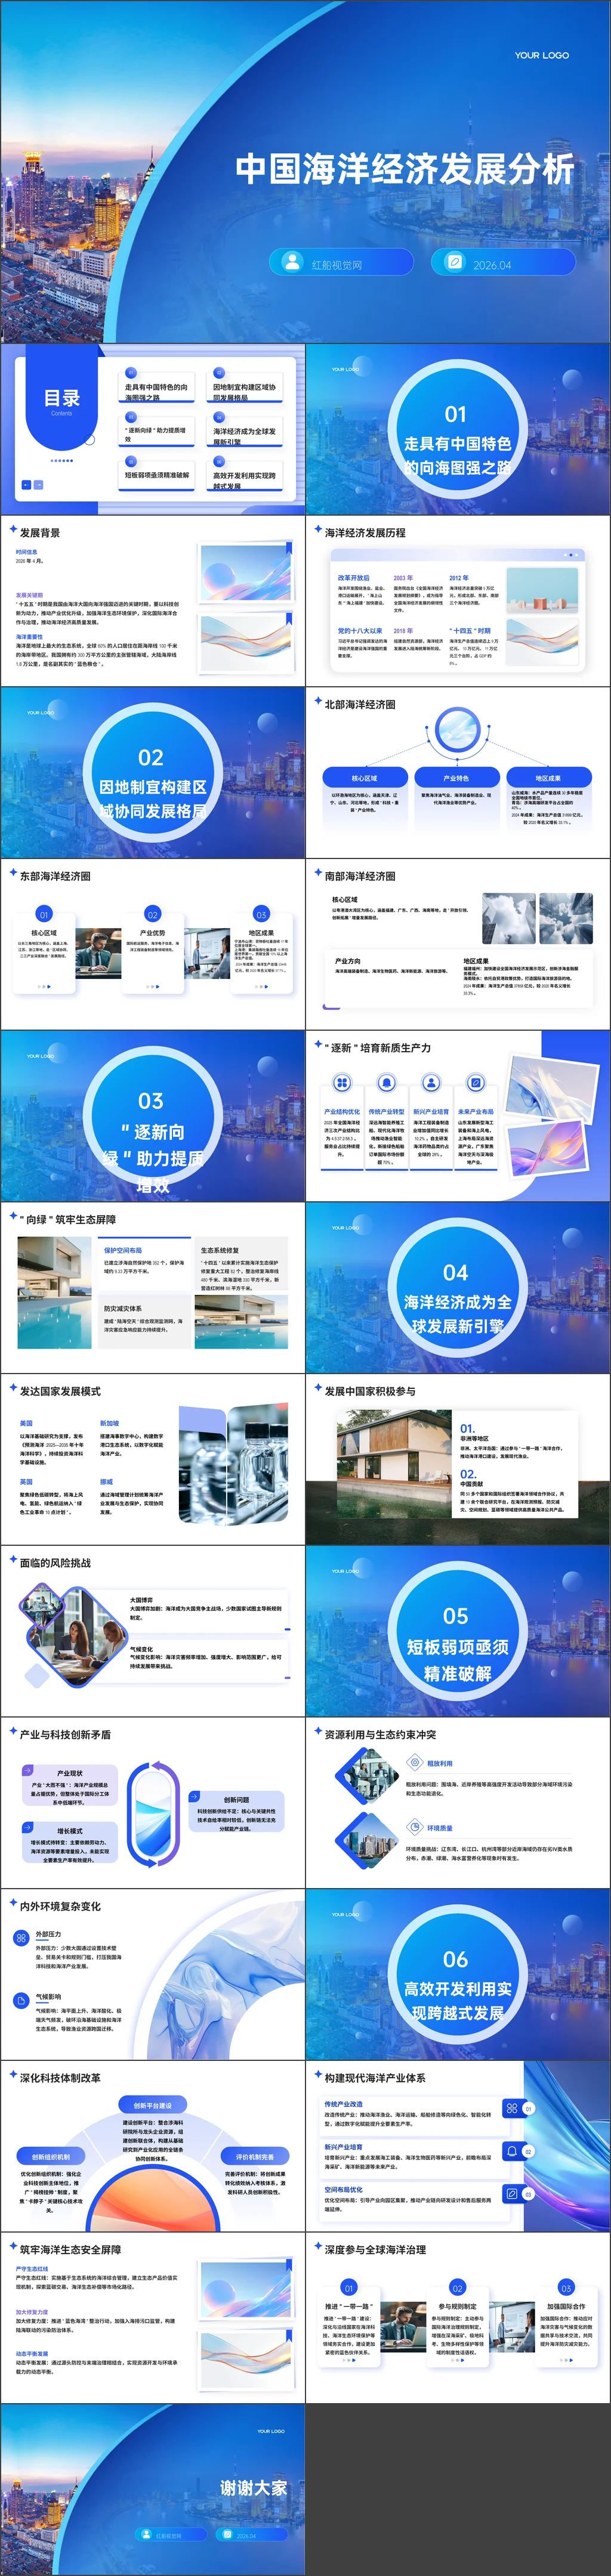This screenshot has height=2576, width=611.
Task: Click the 未来产业布局 edit icon
Action: (476, 1083)
